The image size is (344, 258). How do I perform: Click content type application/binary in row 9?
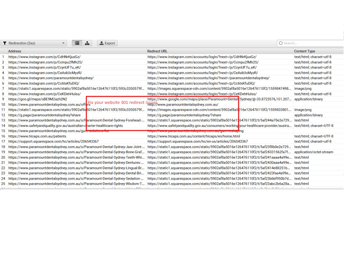[x=309, y=99]
